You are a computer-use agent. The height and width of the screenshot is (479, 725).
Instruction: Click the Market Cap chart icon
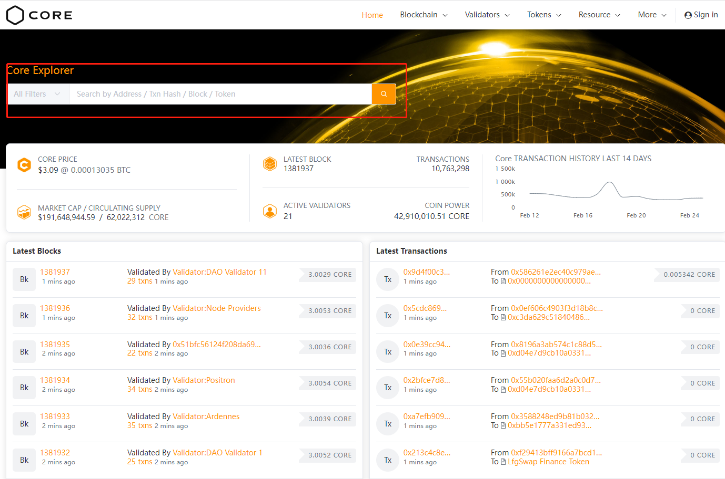tap(24, 212)
